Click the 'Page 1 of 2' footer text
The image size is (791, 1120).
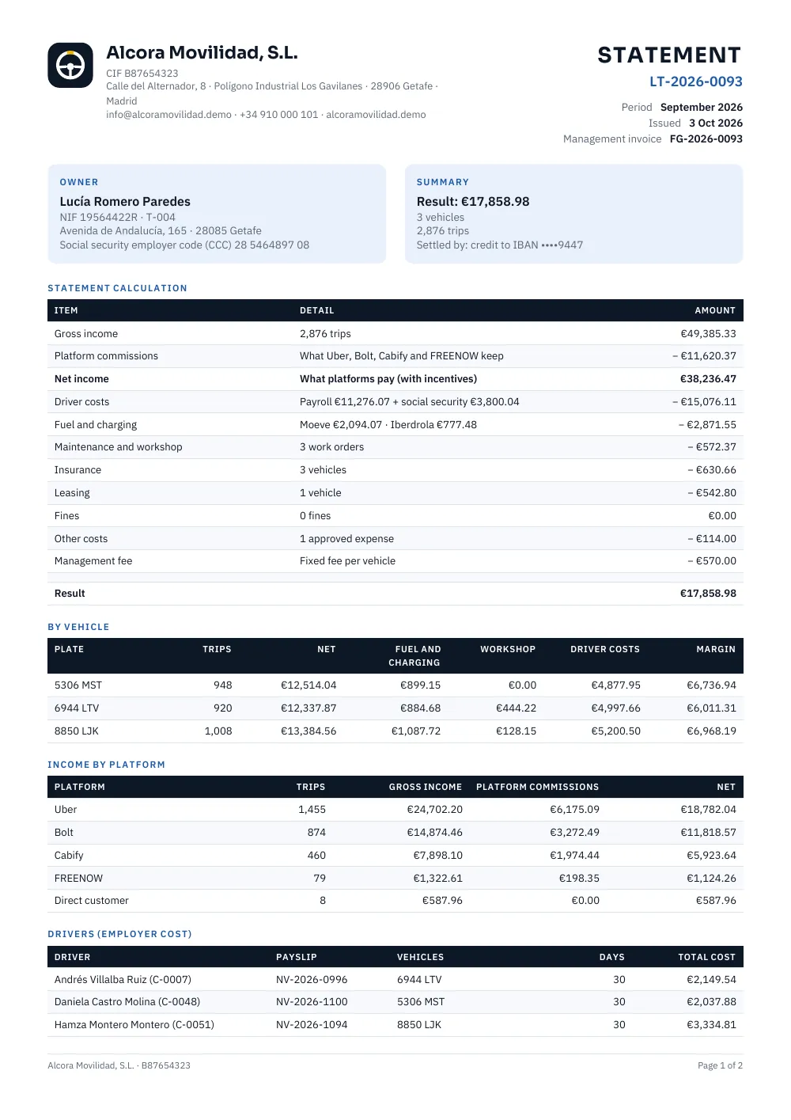[721, 1066]
